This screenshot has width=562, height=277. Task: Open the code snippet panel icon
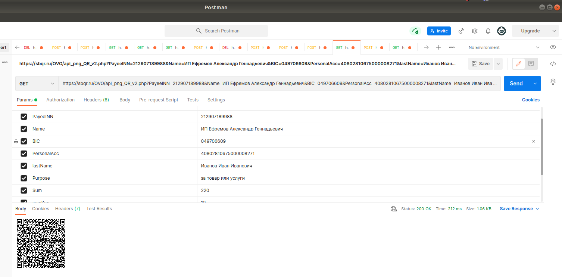(553, 64)
